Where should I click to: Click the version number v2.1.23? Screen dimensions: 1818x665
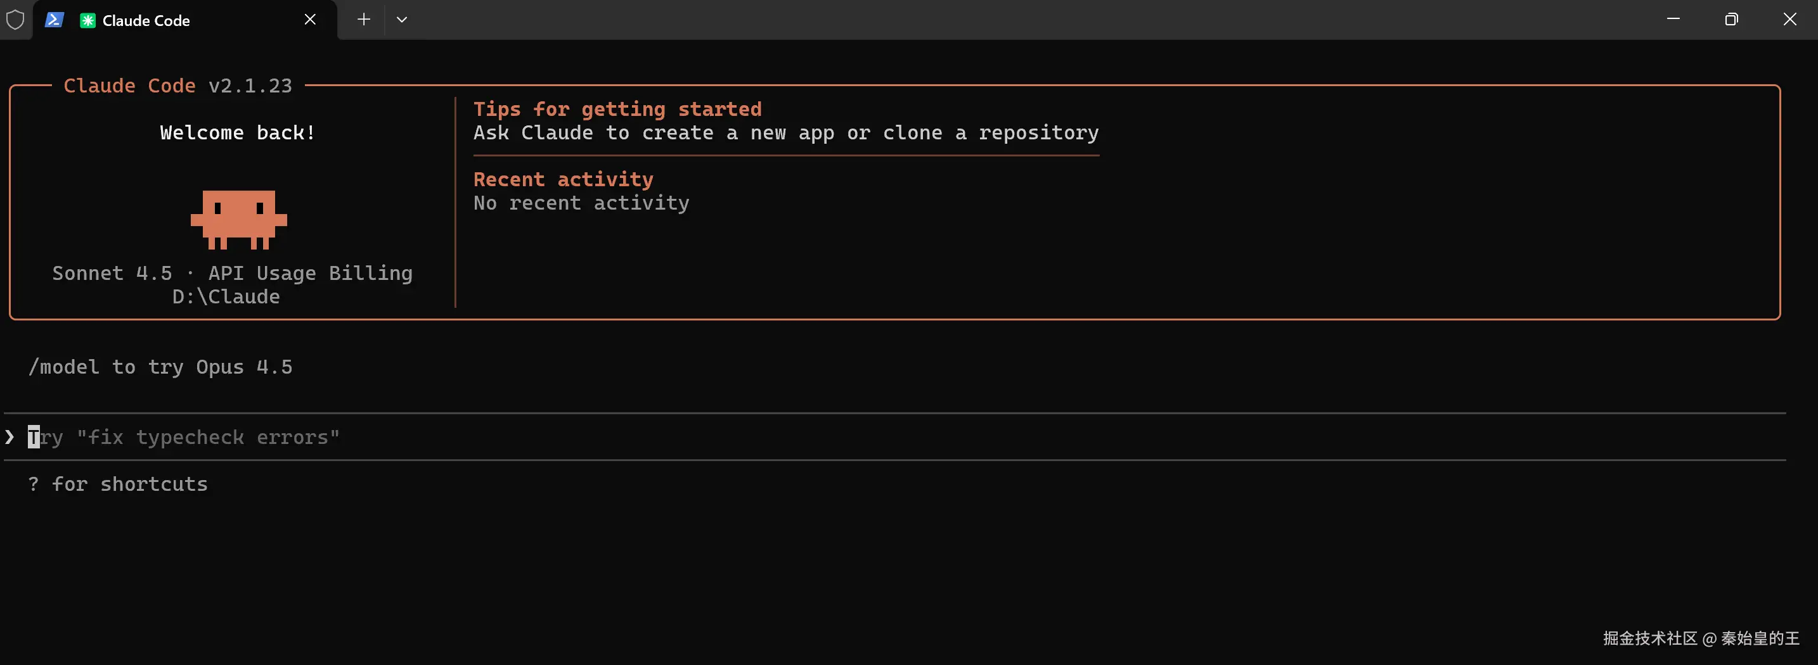250,86
